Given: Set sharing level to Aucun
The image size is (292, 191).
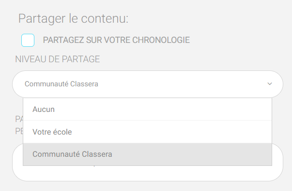Looking at the screenshot, I should click(x=147, y=109).
